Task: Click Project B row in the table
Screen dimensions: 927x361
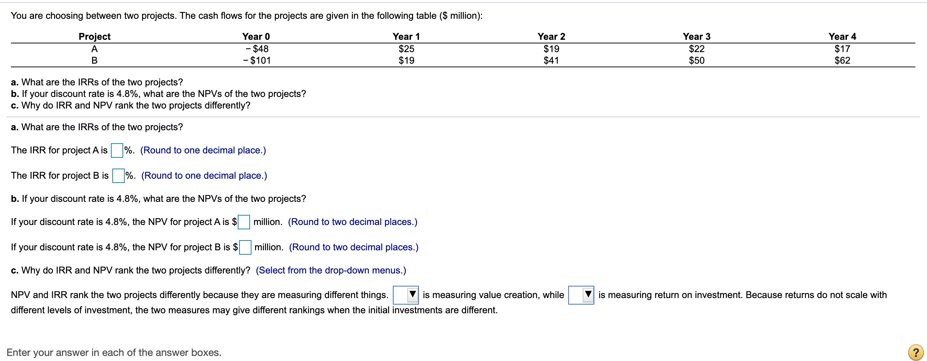Action: coord(95,60)
